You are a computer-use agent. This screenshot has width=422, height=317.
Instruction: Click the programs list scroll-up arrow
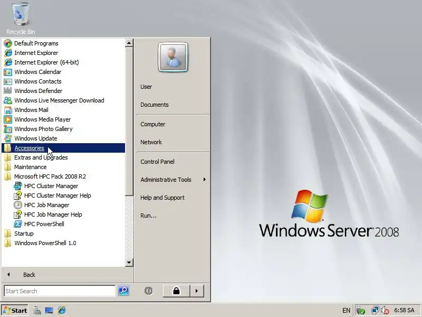pos(129,43)
